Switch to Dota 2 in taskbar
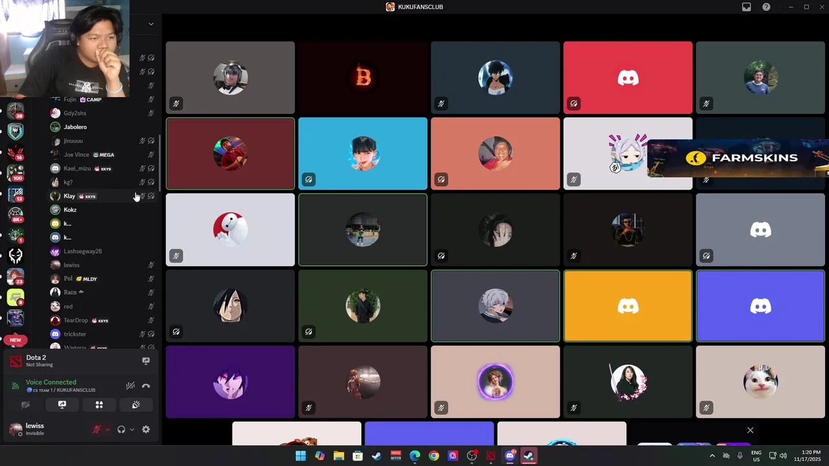Viewport: 829px width, 466px height. pyautogui.click(x=490, y=456)
